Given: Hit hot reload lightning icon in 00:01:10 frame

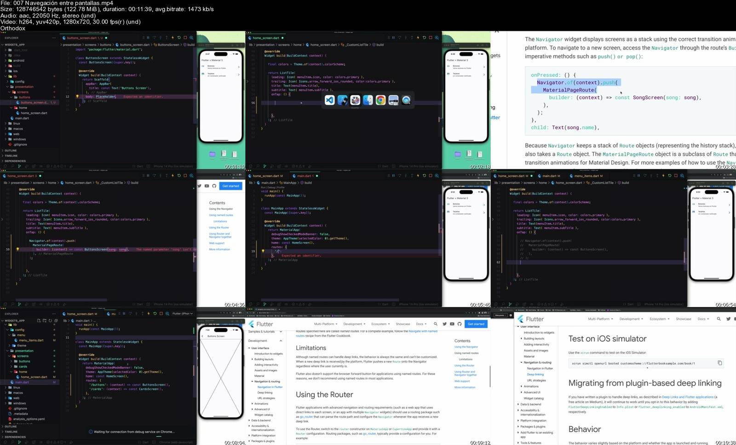Looking at the screenshot, I should (172, 38).
